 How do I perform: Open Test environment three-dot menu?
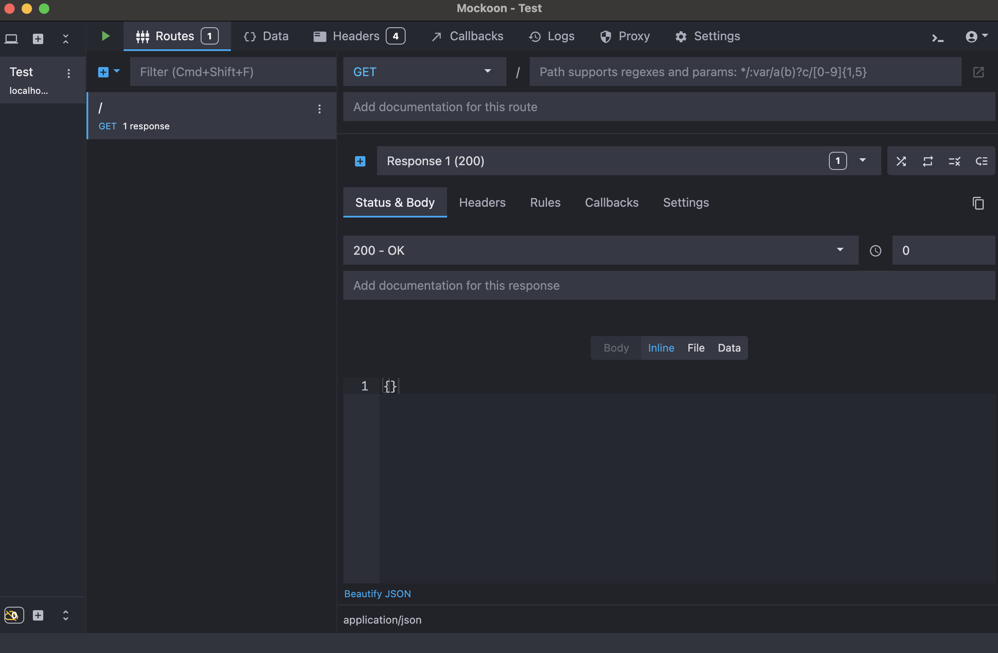69,73
